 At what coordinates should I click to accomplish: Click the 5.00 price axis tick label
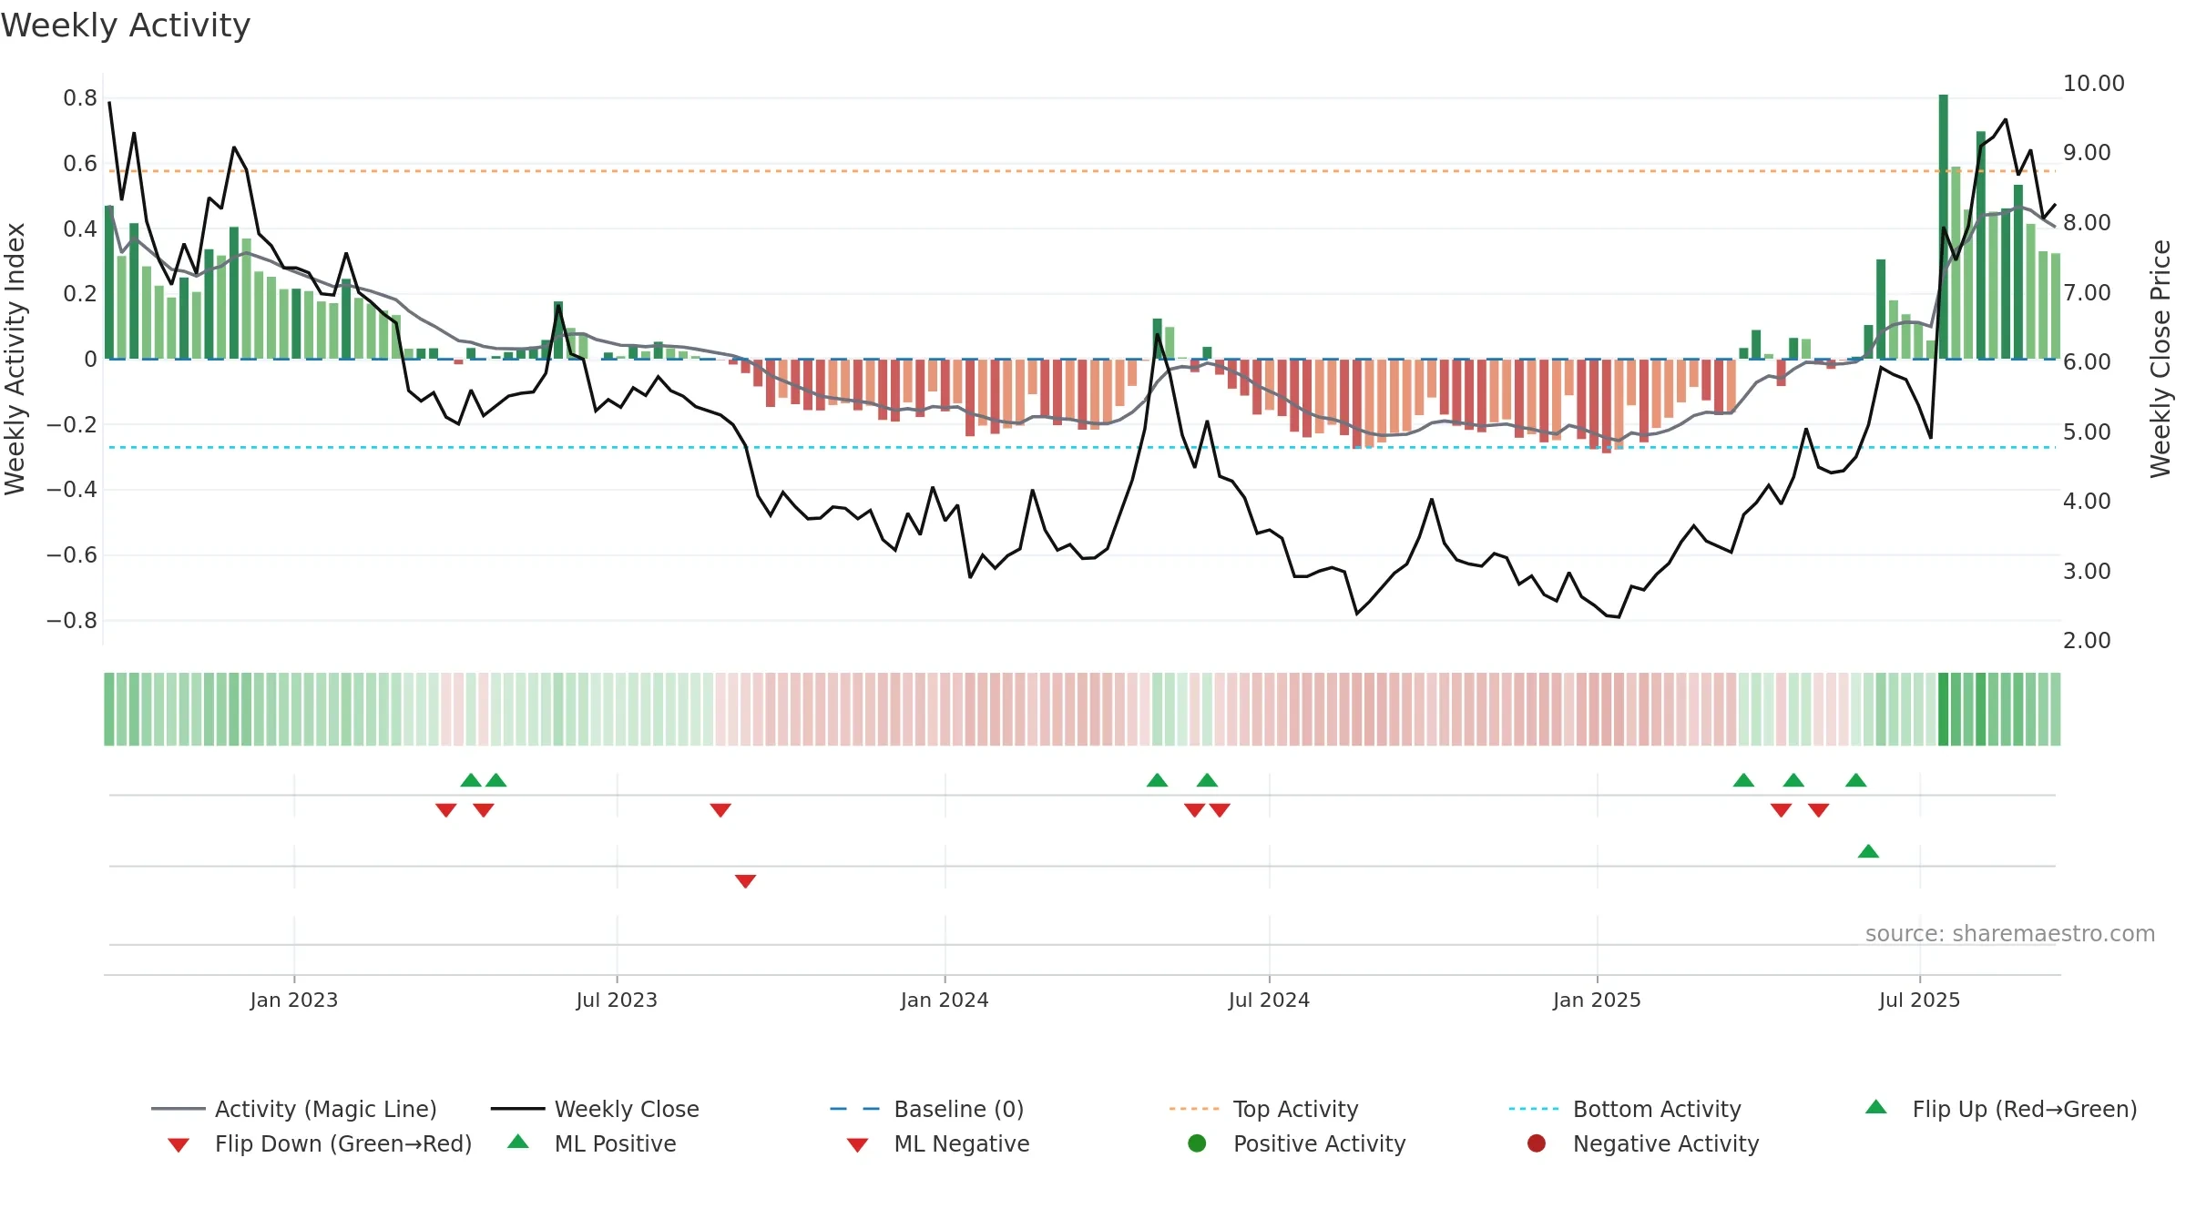point(2087,432)
